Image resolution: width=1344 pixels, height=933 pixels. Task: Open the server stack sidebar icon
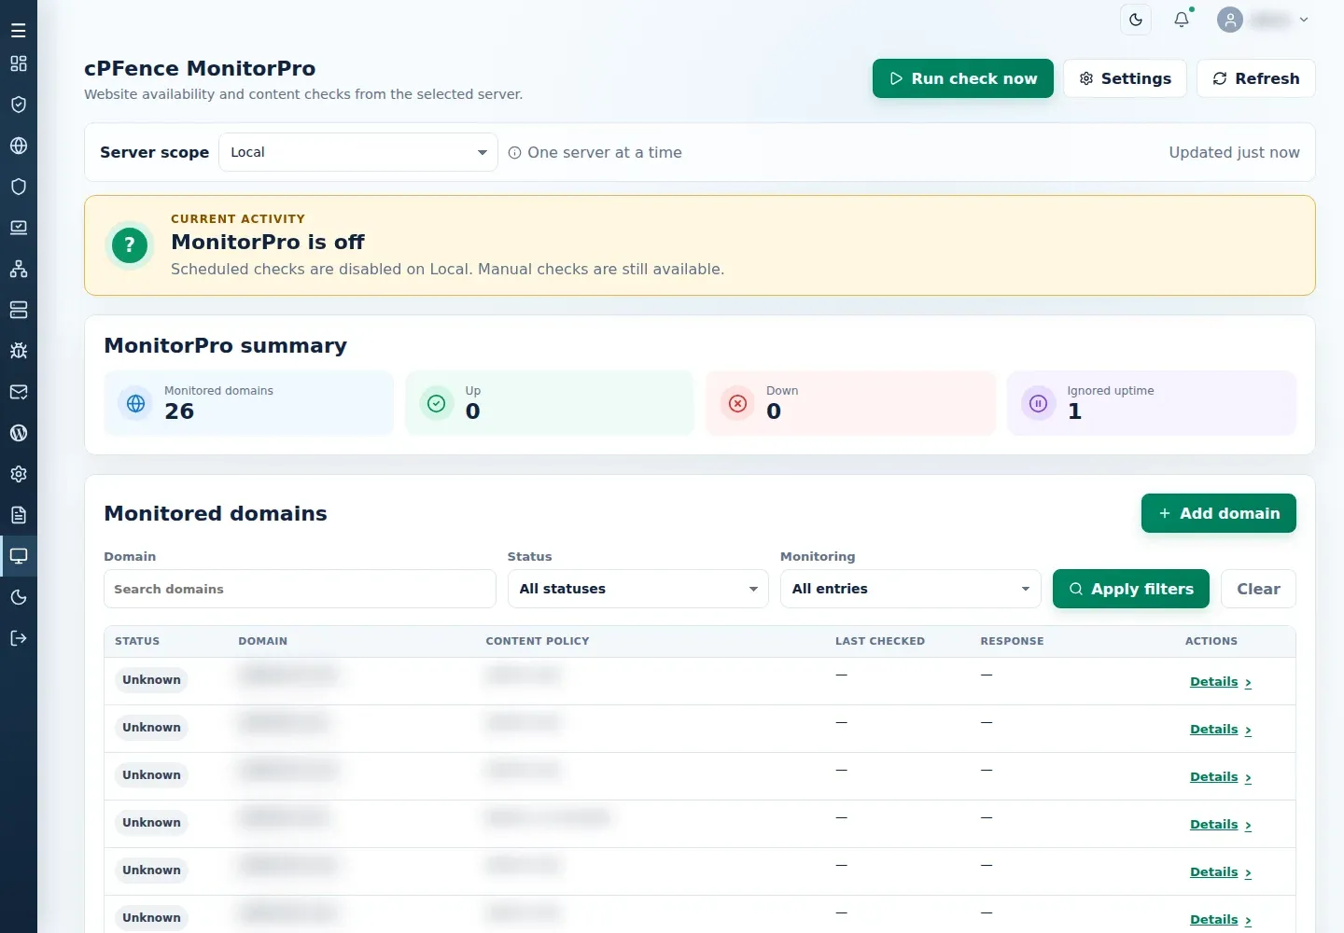(19, 310)
